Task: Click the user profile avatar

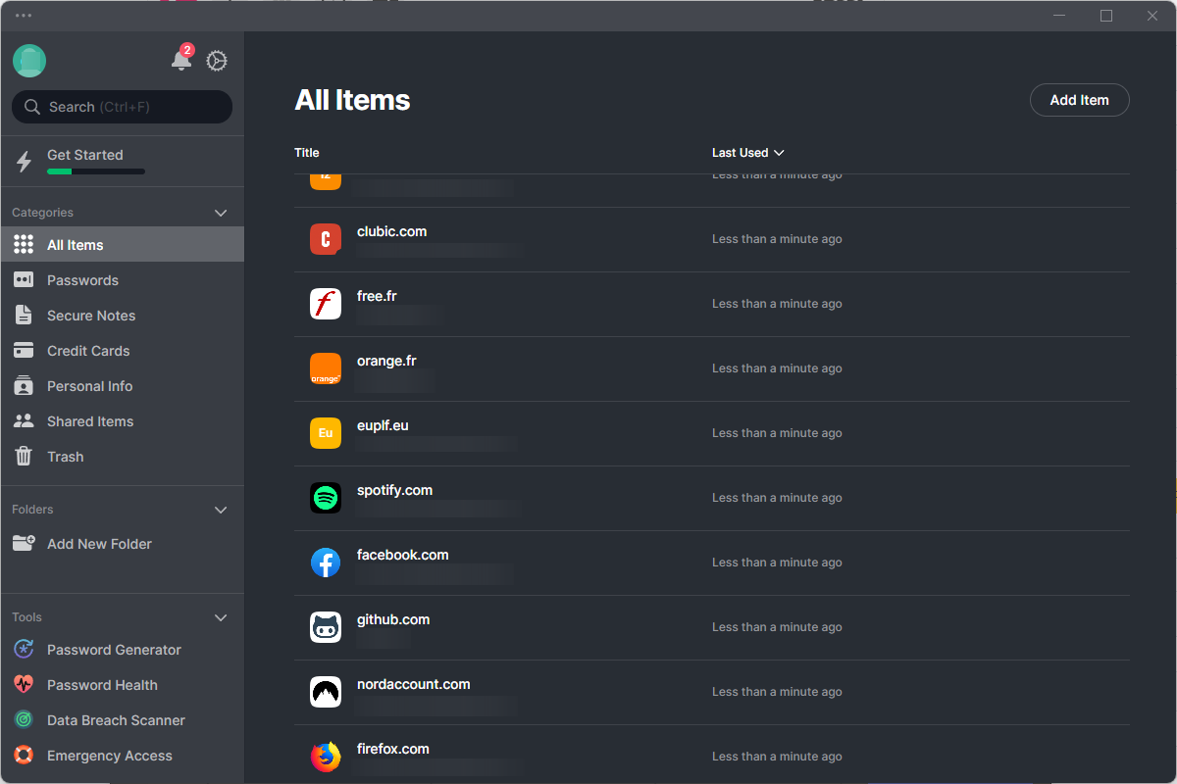Action: coord(29,61)
